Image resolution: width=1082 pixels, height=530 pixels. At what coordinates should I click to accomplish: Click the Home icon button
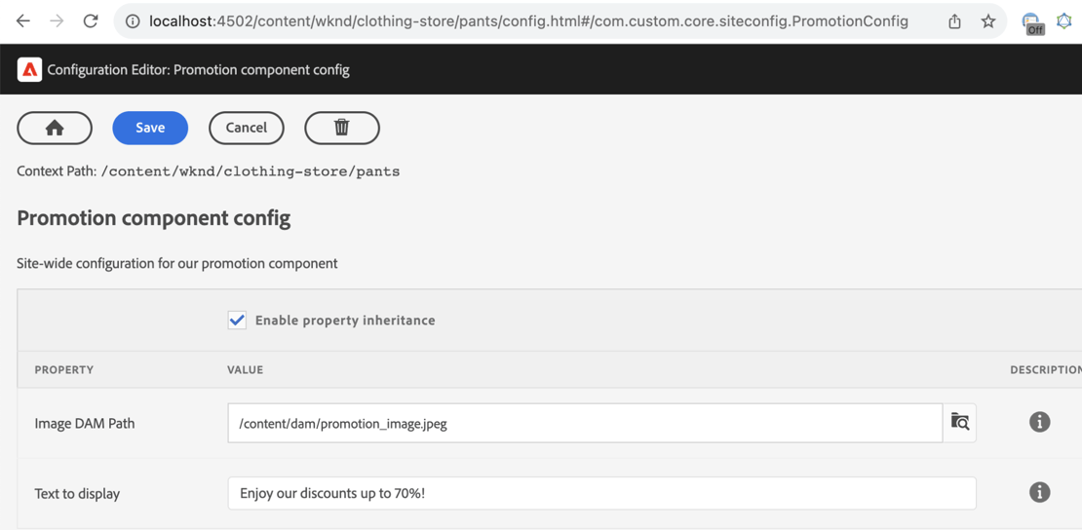click(x=55, y=128)
